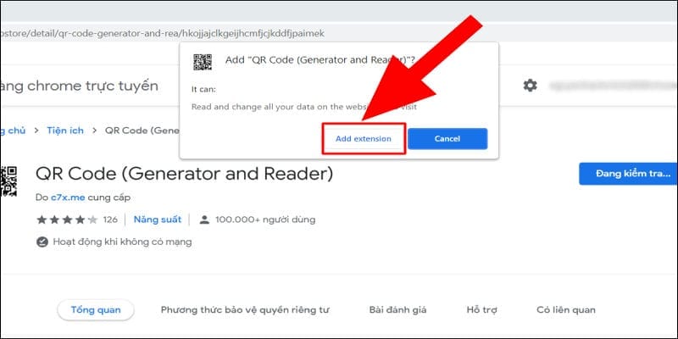Go to Tiện ích breadcrumb
Viewport: 678px width, 339px height.
(65, 131)
